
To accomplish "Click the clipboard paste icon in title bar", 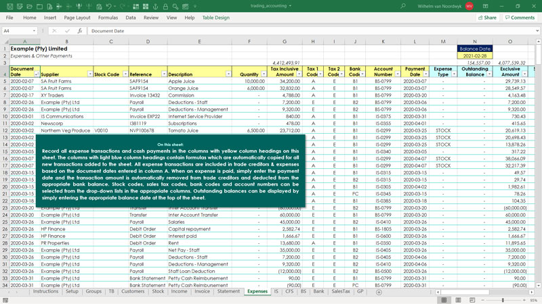I will point(99,7).
